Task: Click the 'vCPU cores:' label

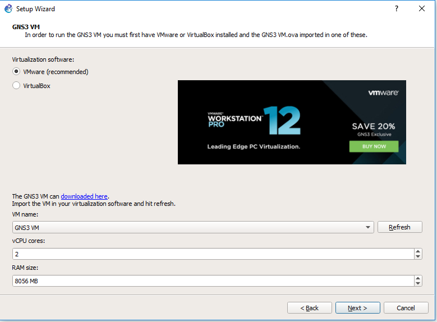Action: pyautogui.click(x=29, y=241)
